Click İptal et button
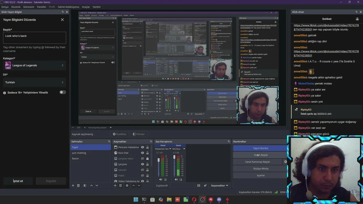The image size is (363, 204). 18,181
